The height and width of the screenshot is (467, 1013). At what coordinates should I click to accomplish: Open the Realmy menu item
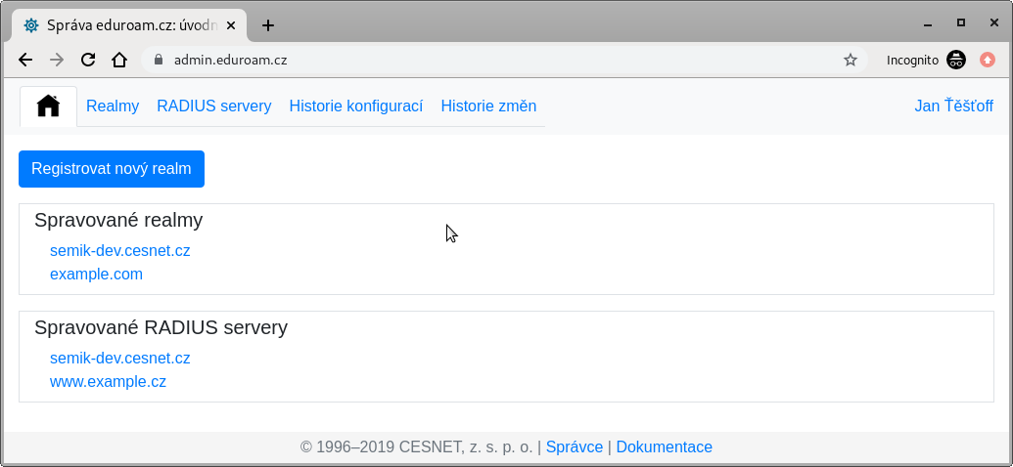pyautogui.click(x=113, y=106)
